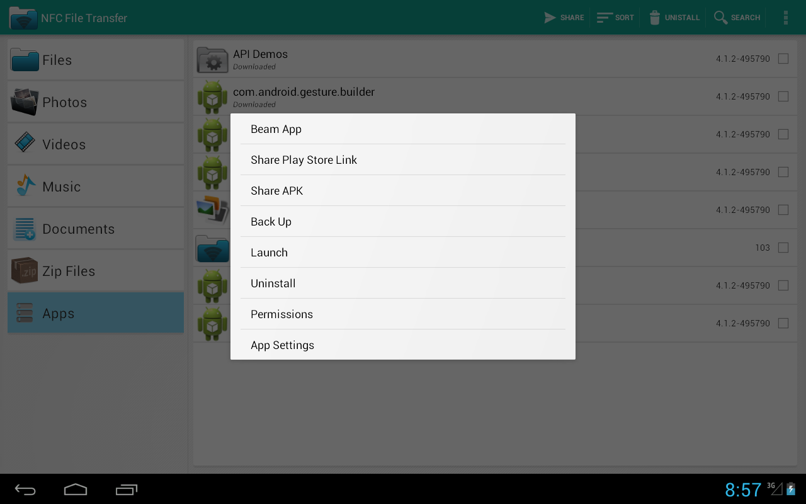Open the Files sidebar category
Viewport: 806px width, 504px height.
(x=96, y=60)
